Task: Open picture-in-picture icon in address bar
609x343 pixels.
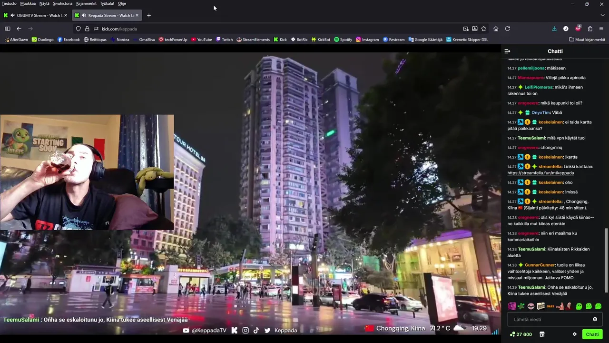Action: coord(466,29)
